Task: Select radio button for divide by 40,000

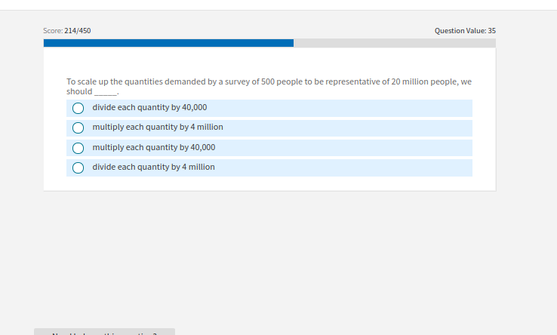Action: [x=78, y=108]
